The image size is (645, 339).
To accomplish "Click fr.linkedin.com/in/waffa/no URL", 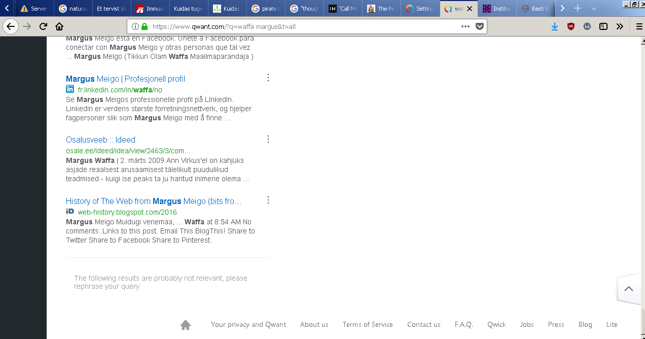I will pos(120,90).
